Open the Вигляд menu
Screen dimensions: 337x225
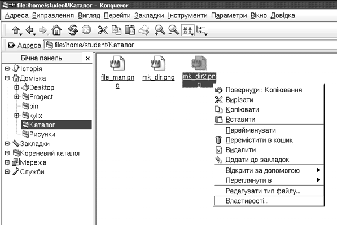click(x=89, y=15)
